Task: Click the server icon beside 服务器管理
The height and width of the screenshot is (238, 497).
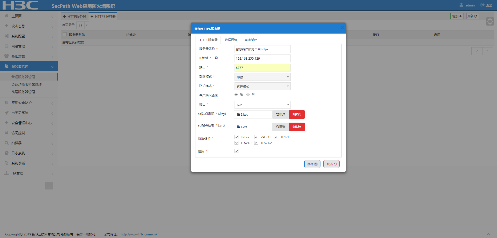Action: (7, 66)
